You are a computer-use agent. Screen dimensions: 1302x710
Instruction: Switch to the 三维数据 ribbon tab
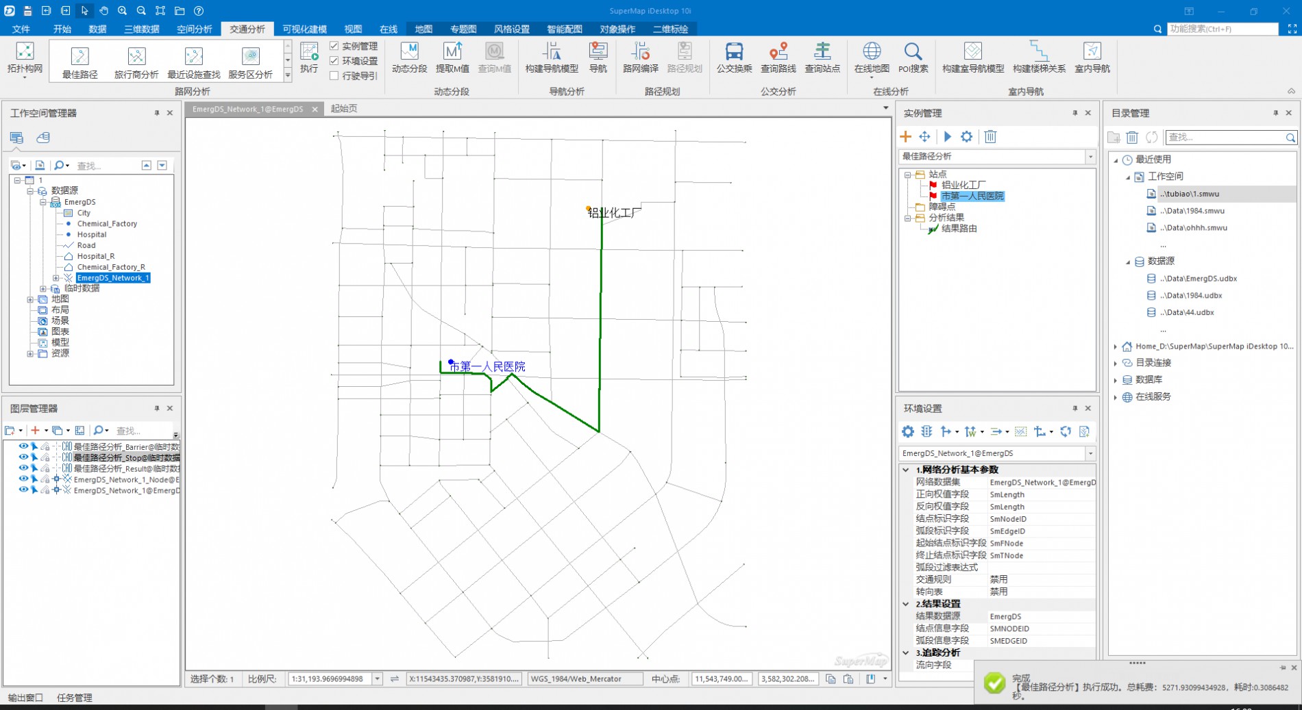pos(142,29)
